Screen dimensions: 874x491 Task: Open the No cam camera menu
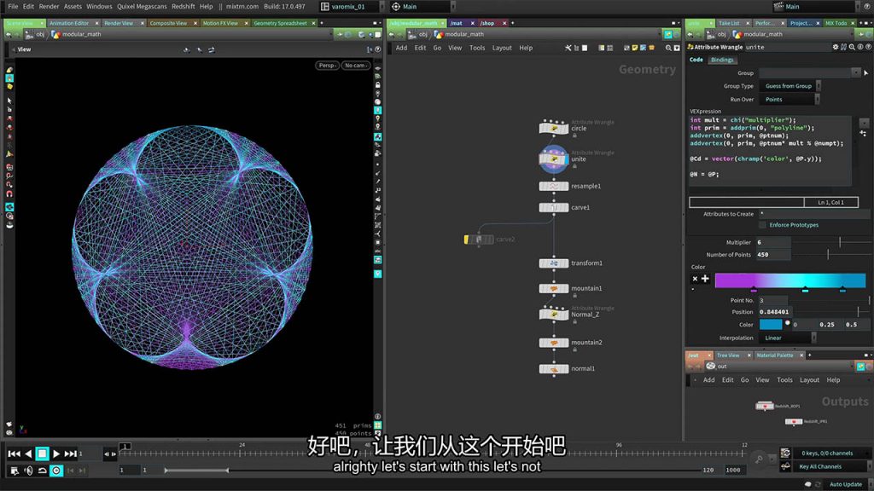pyautogui.click(x=356, y=65)
